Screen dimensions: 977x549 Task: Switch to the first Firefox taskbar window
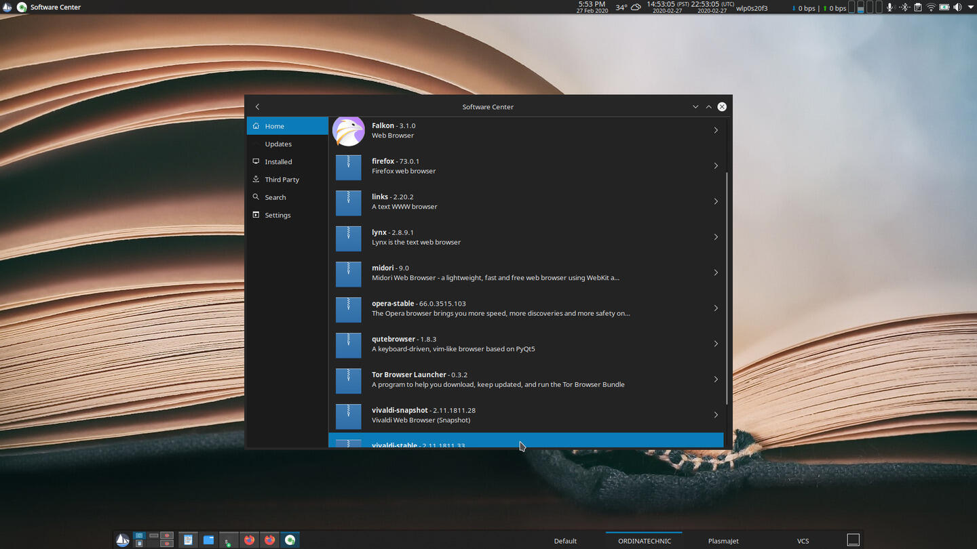pos(249,540)
